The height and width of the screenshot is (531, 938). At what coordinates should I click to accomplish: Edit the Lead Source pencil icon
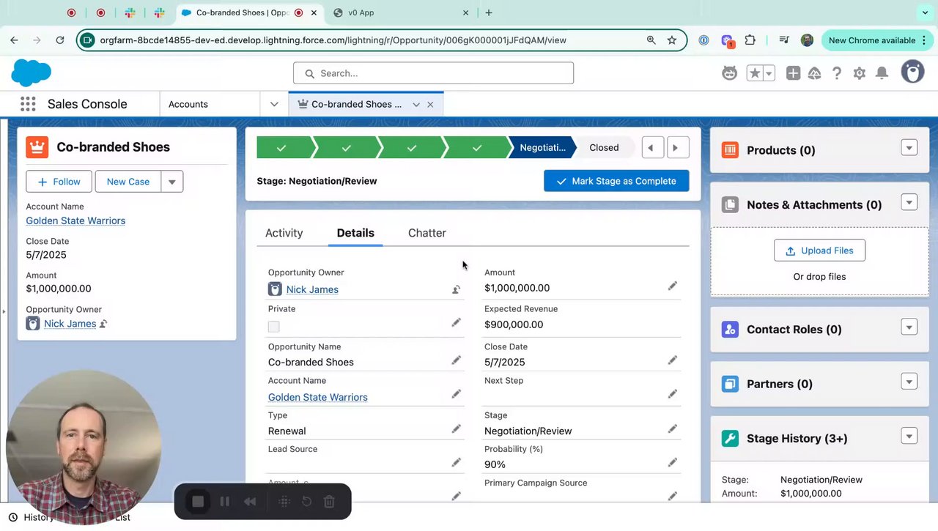456,463
